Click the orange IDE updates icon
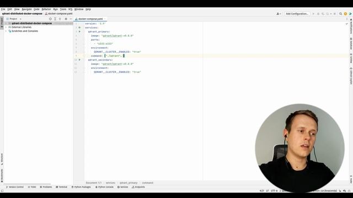This screenshot has width=353, height=198. pos(345,14)
